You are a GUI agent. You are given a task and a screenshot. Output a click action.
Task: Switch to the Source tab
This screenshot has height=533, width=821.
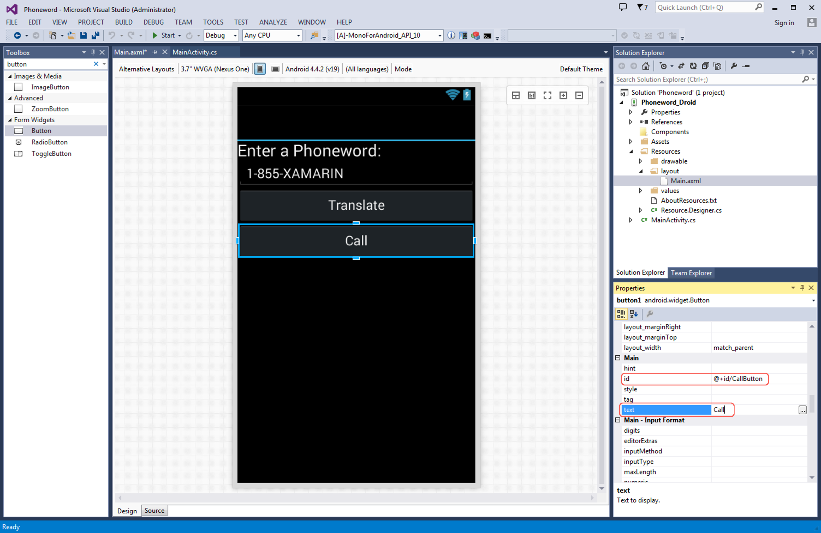154,511
